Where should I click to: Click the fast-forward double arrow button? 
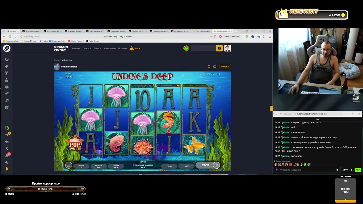click(216, 165)
